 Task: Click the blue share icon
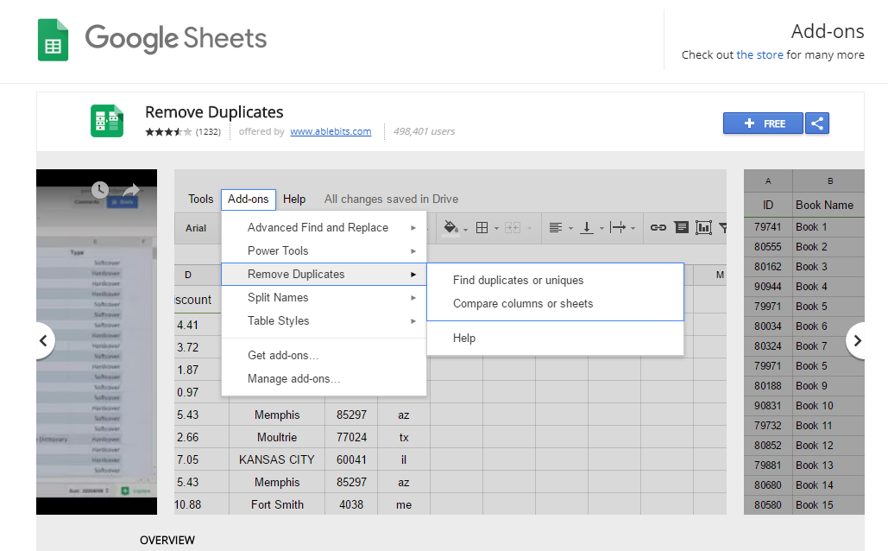(817, 123)
